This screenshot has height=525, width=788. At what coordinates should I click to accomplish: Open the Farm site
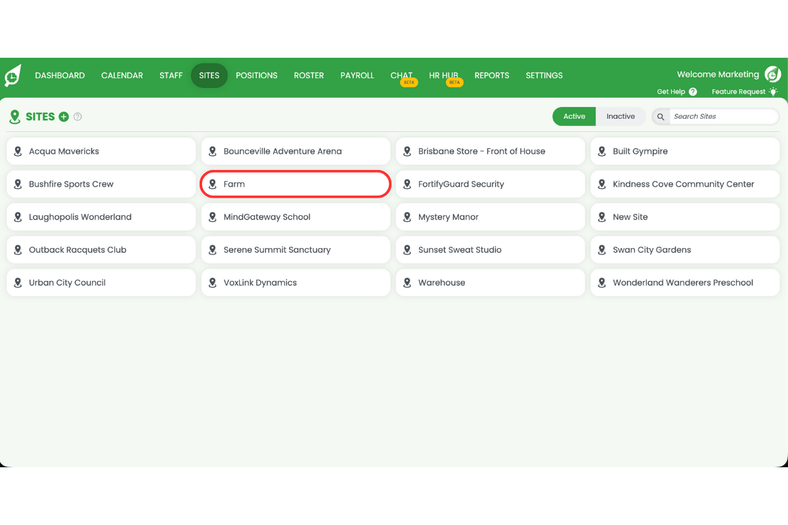pos(295,184)
